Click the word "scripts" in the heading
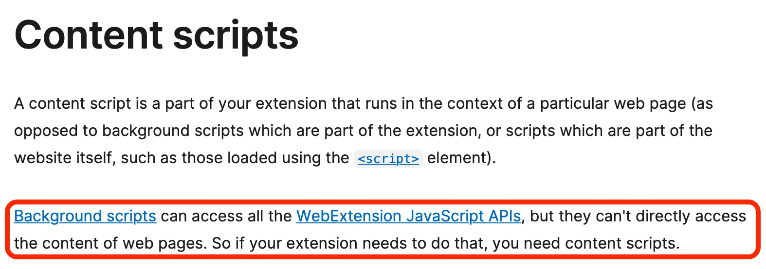766x269 pixels. coord(236,35)
